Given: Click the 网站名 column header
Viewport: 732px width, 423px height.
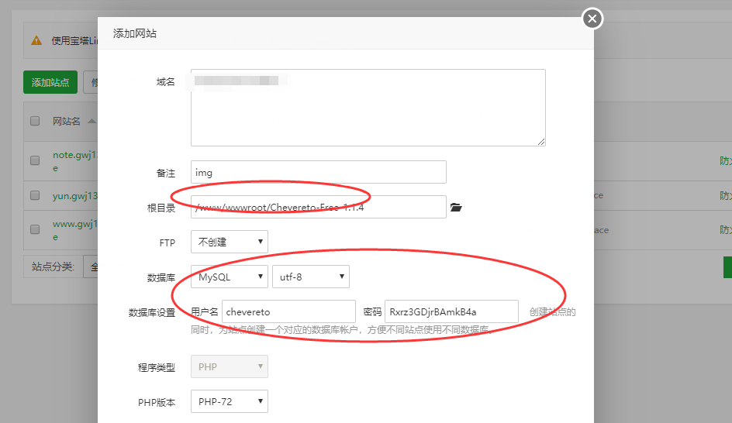Looking at the screenshot, I should [x=66, y=122].
